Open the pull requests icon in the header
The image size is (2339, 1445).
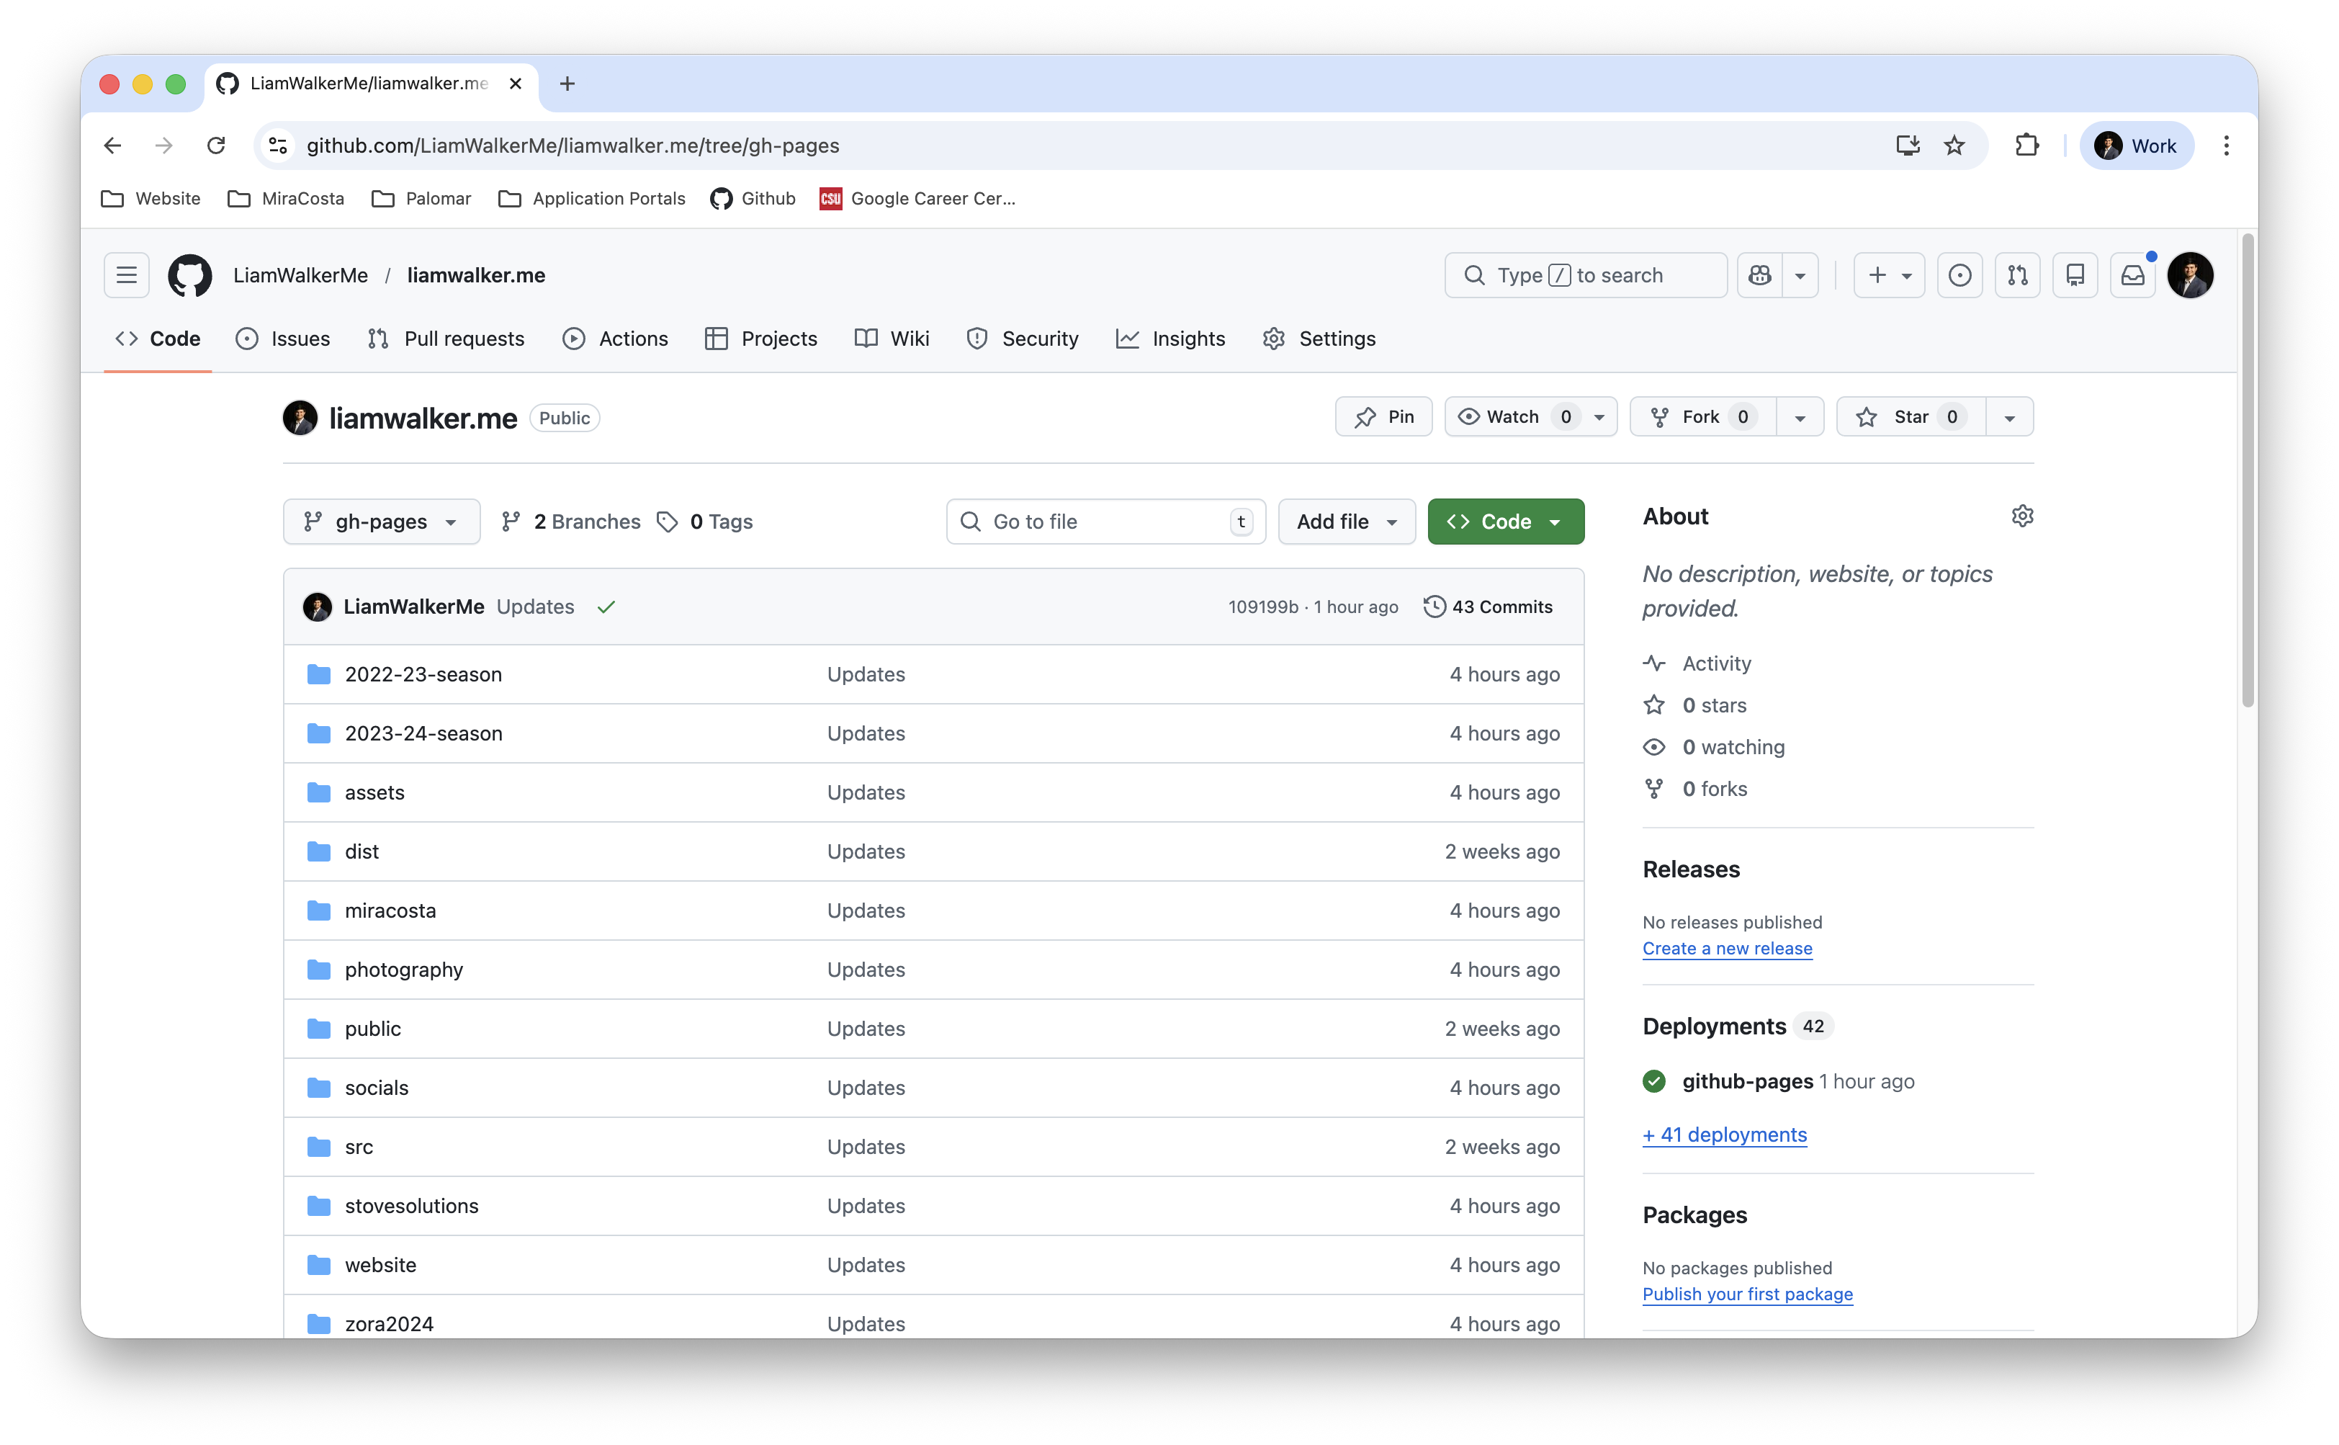click(2017, 275)
